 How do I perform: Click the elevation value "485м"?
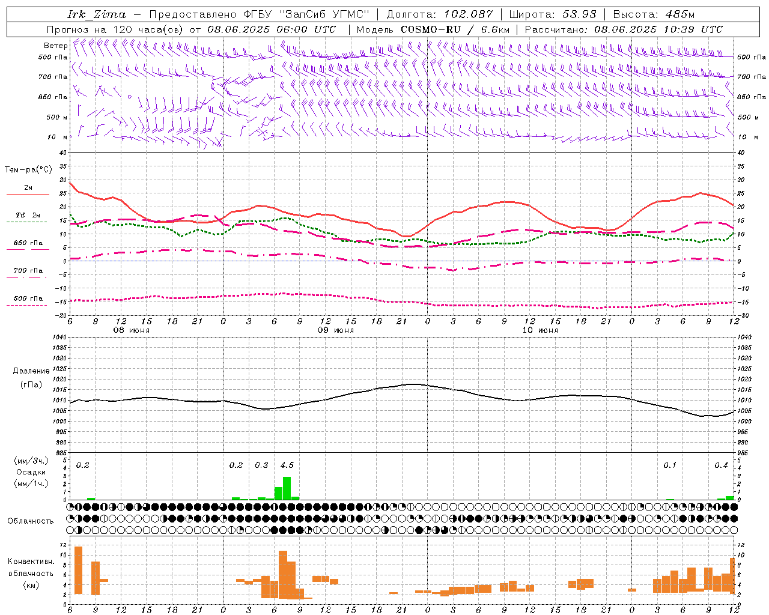[x=680, y=14]
